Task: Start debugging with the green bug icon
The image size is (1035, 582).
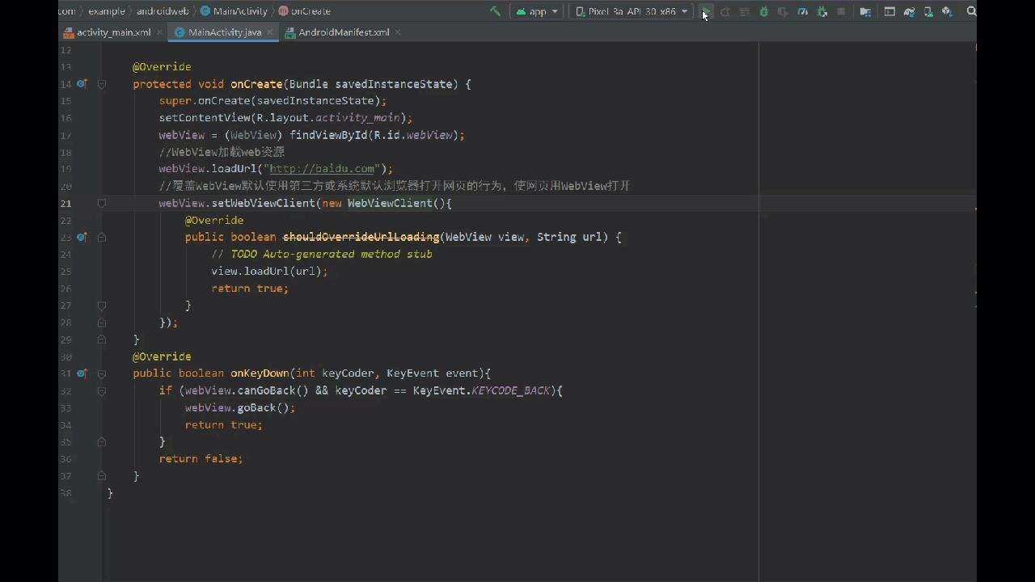Action: 763,11
